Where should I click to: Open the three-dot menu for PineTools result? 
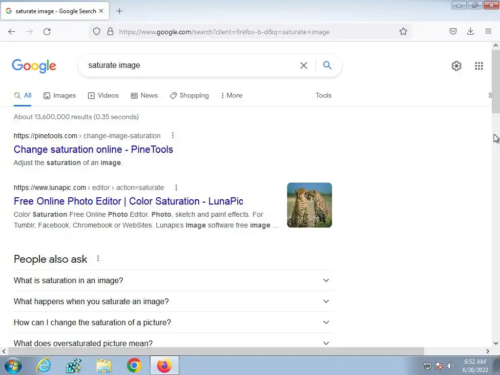tap(173, 136)
